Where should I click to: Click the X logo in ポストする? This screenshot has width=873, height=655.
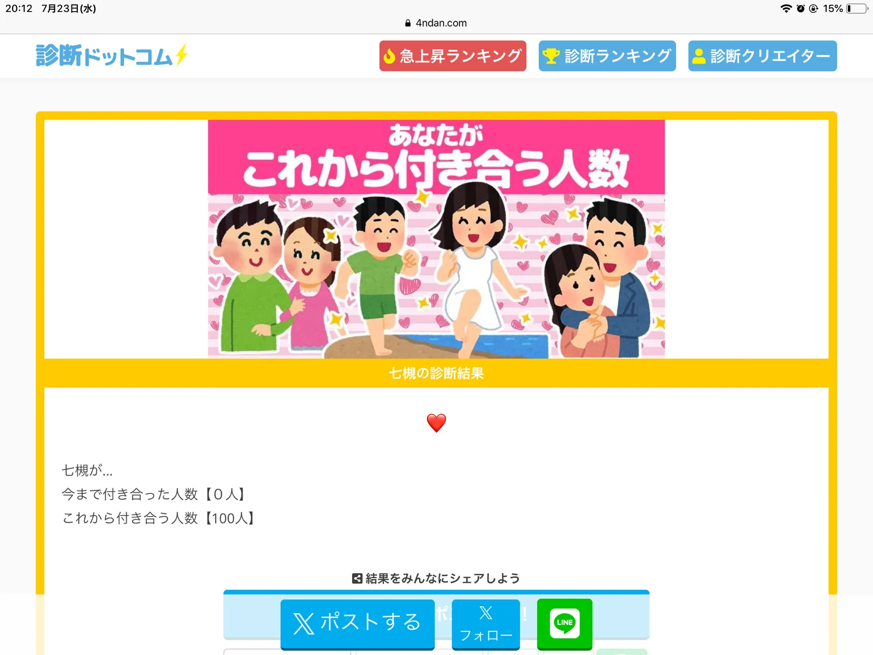point(304,623)
